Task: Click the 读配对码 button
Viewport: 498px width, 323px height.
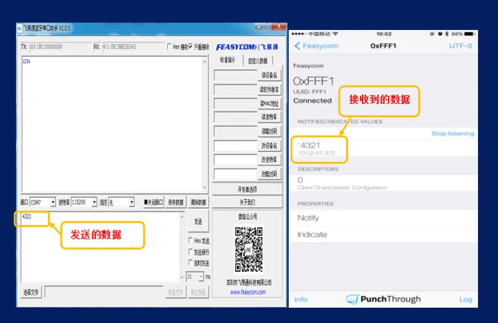Action: (x=270, y=131)
